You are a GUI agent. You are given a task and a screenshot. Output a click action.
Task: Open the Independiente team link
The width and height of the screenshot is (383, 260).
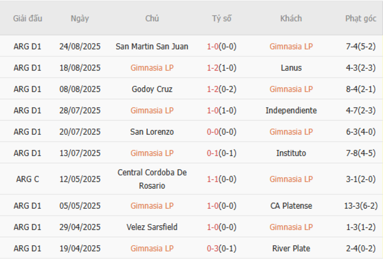point(291,111)
